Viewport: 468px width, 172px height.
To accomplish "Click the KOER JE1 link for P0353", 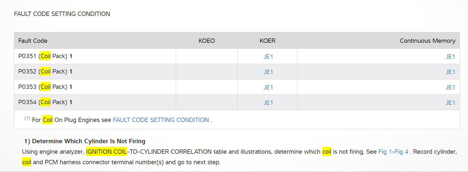I will point(268,87).
